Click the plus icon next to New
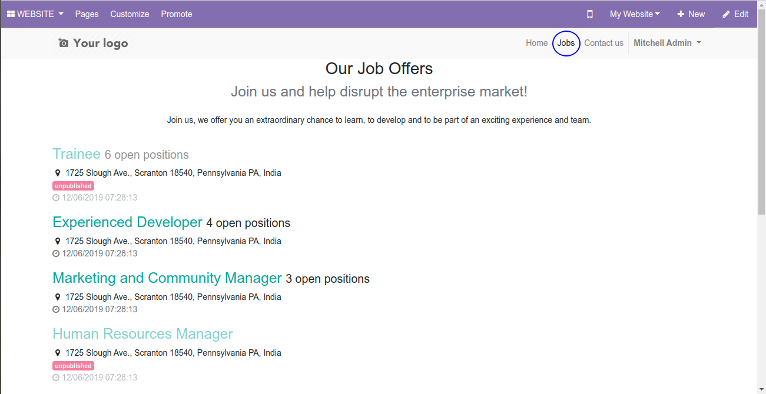 pyautogui.click(x=681, y=14)
